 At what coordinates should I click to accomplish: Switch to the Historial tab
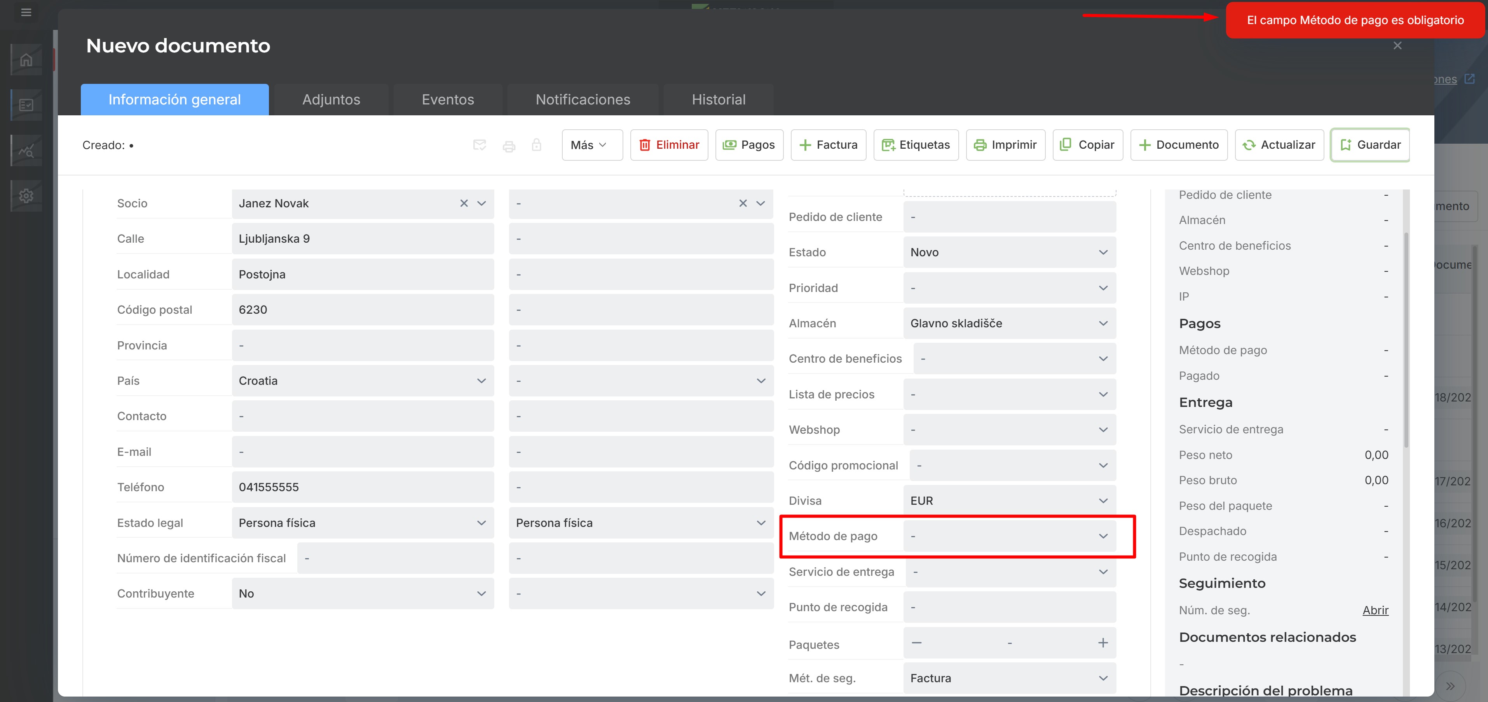click(719, 99)
